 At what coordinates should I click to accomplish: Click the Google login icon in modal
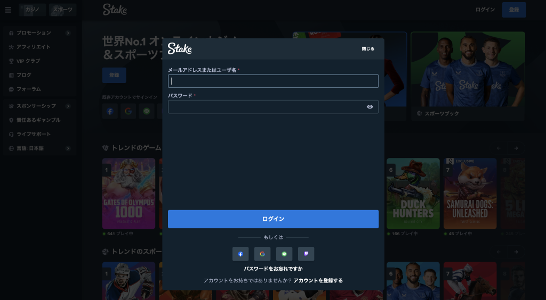pyautogui.click(x=262, y=254)
